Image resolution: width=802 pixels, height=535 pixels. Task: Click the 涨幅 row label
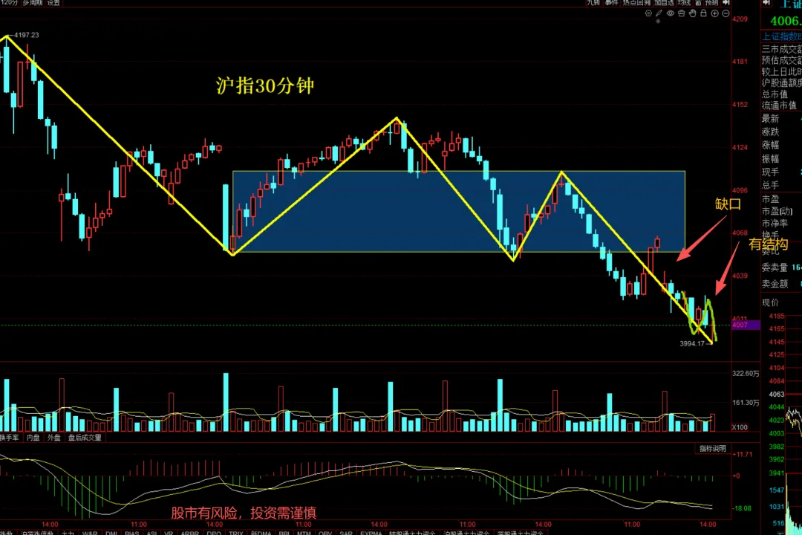(770, 146)
